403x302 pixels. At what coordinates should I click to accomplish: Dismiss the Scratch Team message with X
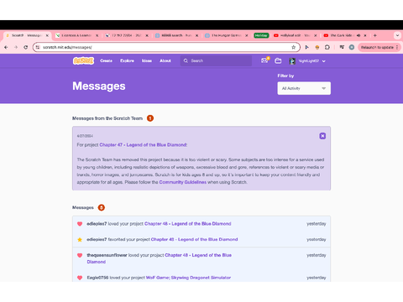coord(322,136)
